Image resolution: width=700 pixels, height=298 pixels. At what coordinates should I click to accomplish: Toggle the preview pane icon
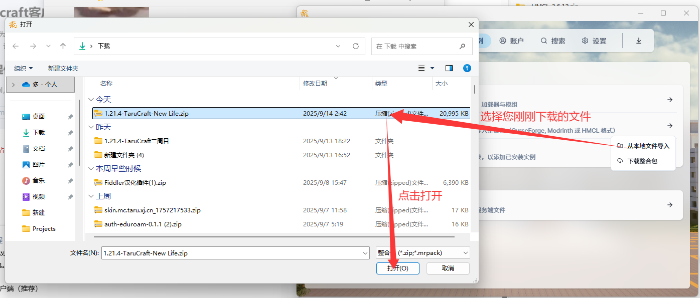(x=449, y=68)
